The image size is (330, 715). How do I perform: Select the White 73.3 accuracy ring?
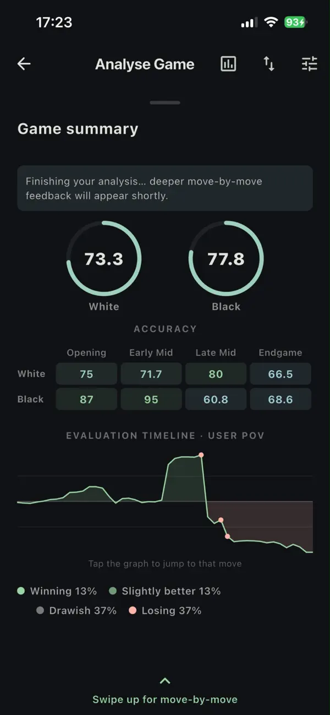tap(104, 259)
